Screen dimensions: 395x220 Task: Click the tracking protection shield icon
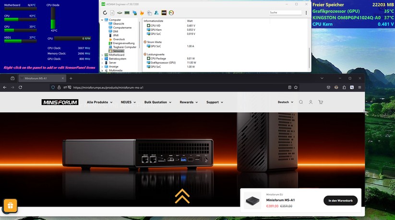tap(53, 87)
